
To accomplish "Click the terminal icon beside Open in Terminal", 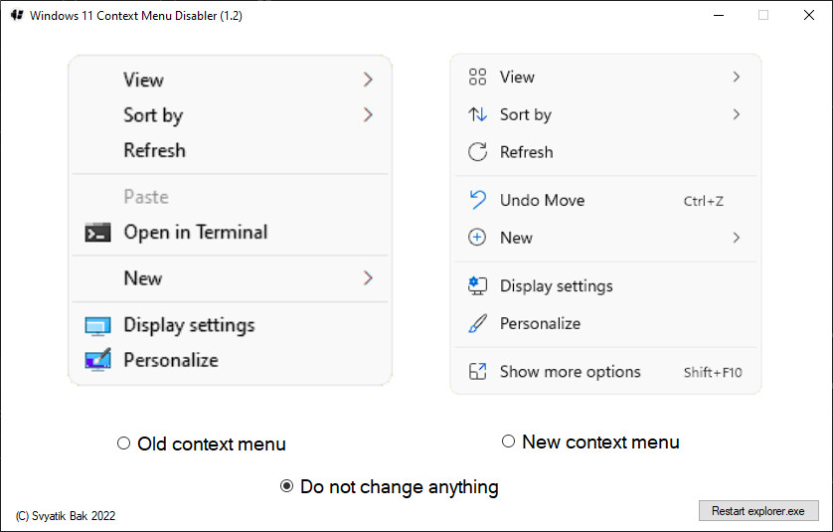I will tap(97, 233).
